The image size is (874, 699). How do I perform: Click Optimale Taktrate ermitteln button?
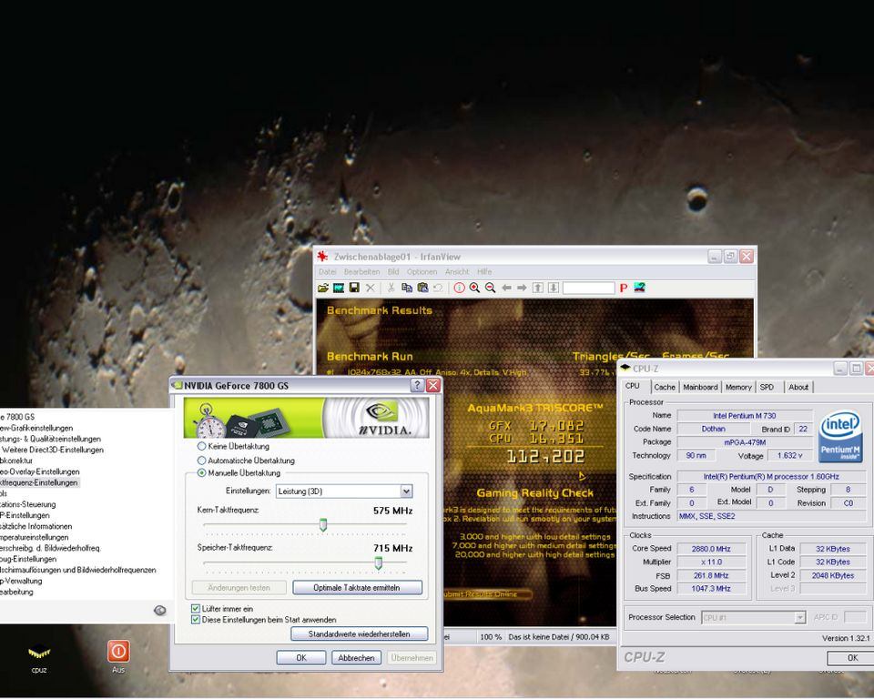pyautogui.click(x=357, y=588)
